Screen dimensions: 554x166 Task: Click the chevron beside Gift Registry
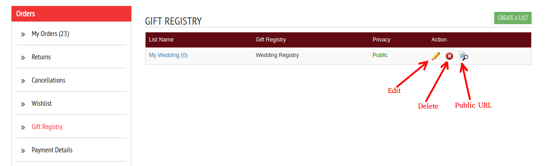23,127
